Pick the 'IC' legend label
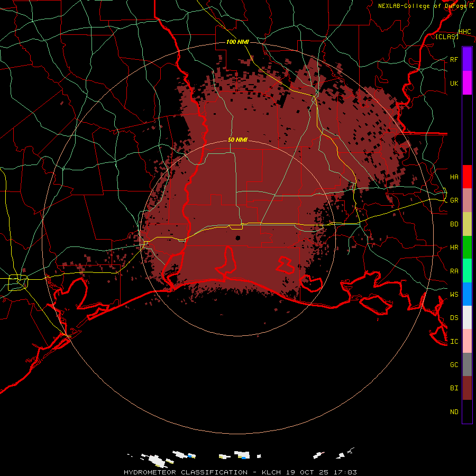This screenshot has height=476, width=476. tap(454, 342)
